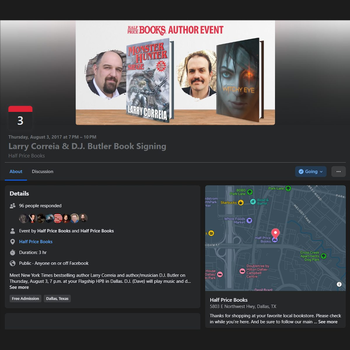Image resolution: width=350 pixels, height=350 pixels.
Task: Click the Duration: 3 hr text
Action: coord(33,252)
